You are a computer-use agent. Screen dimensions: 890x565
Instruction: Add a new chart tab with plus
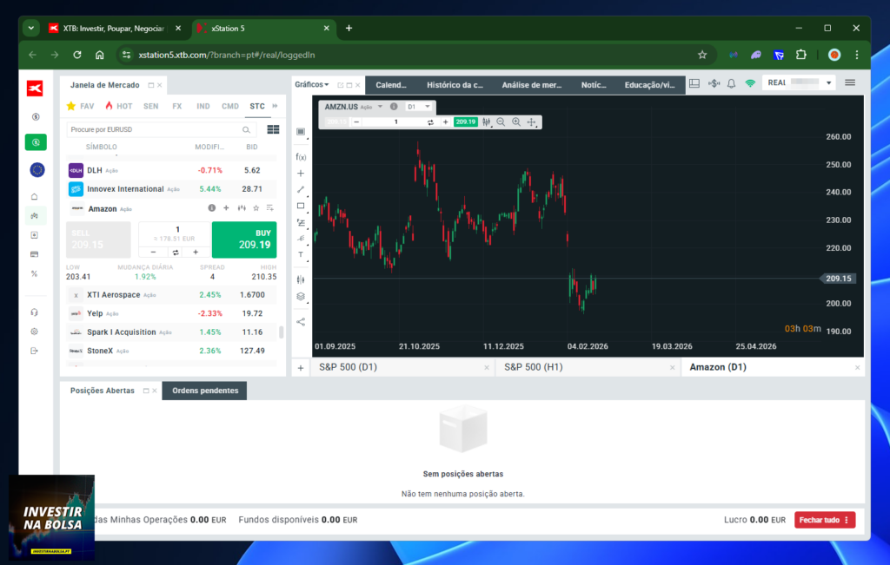(x=301, y=368)
